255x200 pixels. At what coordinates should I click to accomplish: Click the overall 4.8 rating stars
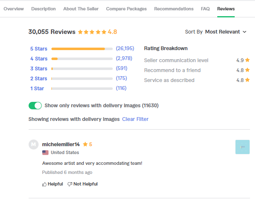pyautogui.click(x=92, y=32)
